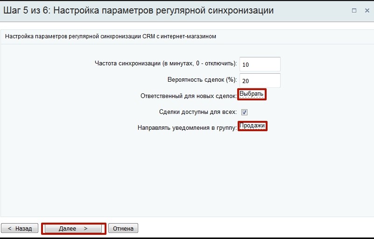
Task: Click the "Частота синхронизации" label text
Action: click(165, 63)
